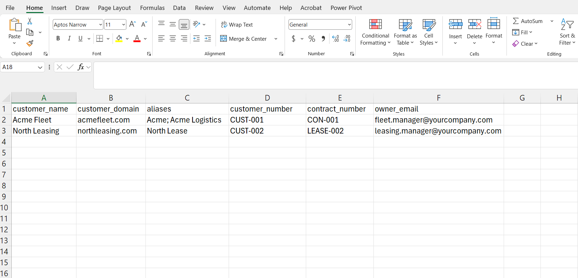Switch to the Page Layout tab
Viewport: 578px width, 278px height.
[114, 8]
